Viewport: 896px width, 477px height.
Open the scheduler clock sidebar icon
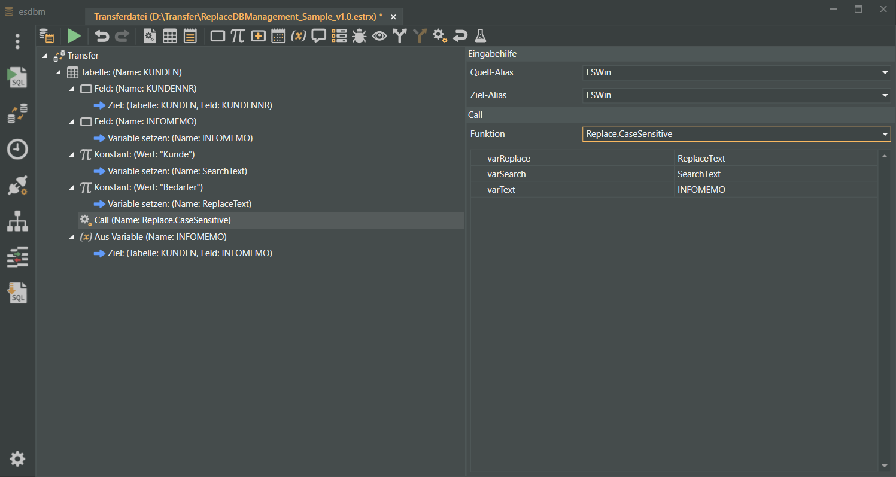click(x=17, y=150)
